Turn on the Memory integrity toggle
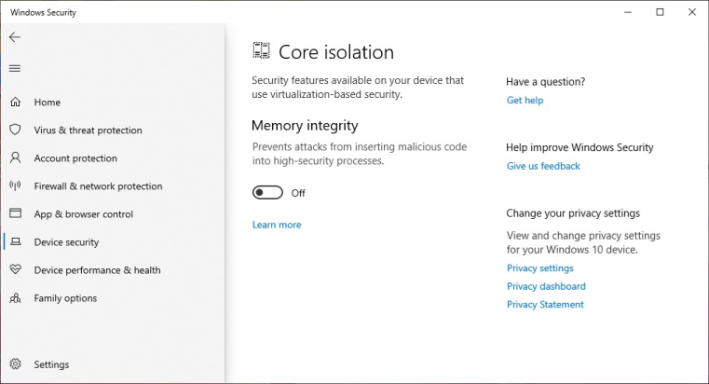 (267, 193)
